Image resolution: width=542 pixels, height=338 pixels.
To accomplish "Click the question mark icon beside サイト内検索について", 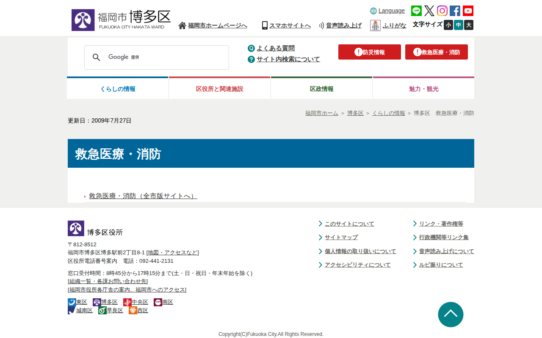I will coord(251,59).
